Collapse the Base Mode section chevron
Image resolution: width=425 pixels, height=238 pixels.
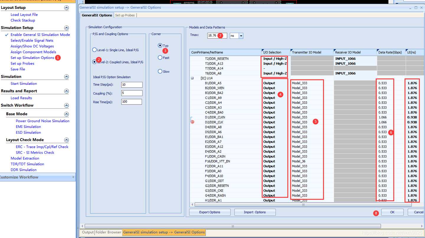66,114
